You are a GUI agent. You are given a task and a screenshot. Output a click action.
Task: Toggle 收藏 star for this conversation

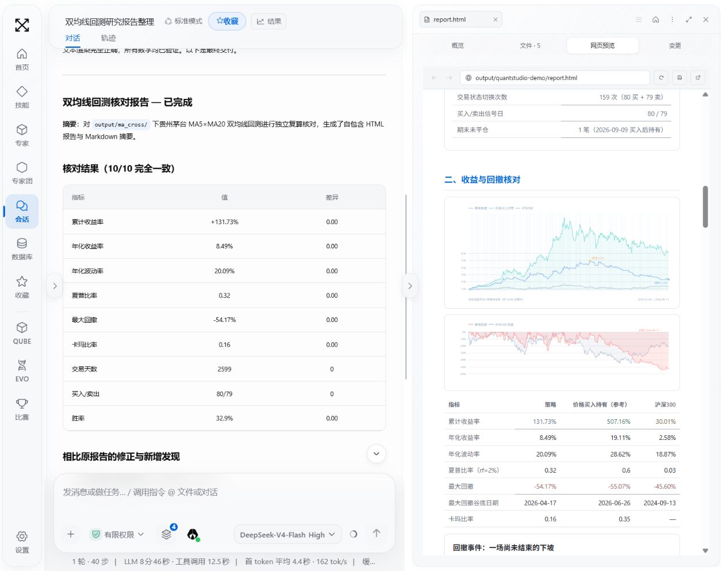(227, 21)
